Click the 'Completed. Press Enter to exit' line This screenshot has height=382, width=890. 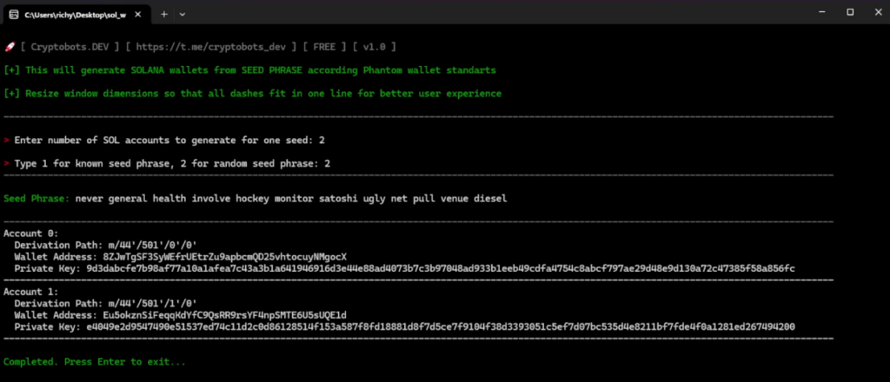(95, 361)
